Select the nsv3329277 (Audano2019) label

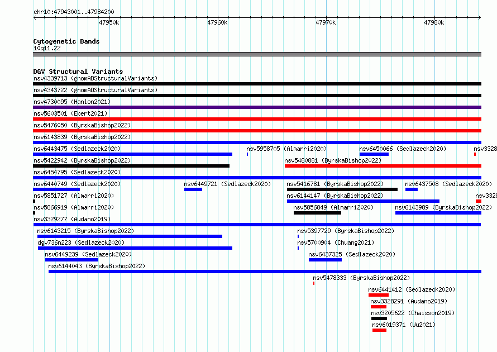tap(72, 219)
